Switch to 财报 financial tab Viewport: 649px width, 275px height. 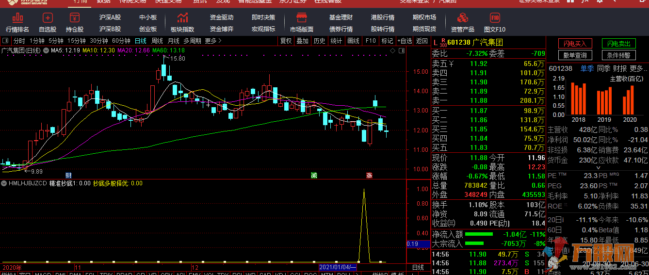pos(620,68)
